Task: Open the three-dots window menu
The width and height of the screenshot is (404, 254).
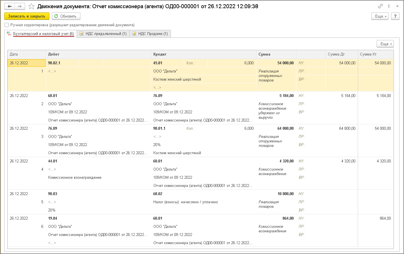Action: click(389, 6)
